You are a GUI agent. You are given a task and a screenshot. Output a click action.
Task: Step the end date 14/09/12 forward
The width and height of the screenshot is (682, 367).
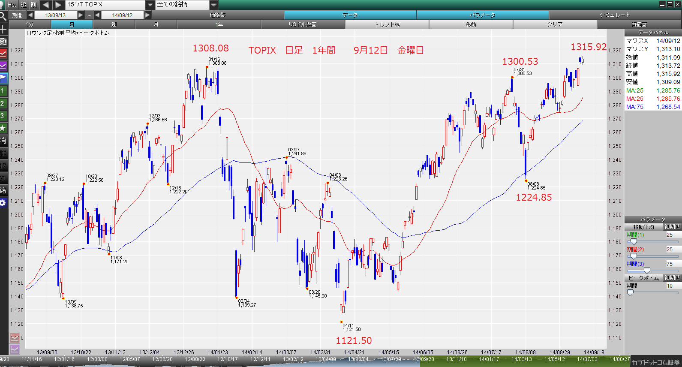tap(147, 15)
